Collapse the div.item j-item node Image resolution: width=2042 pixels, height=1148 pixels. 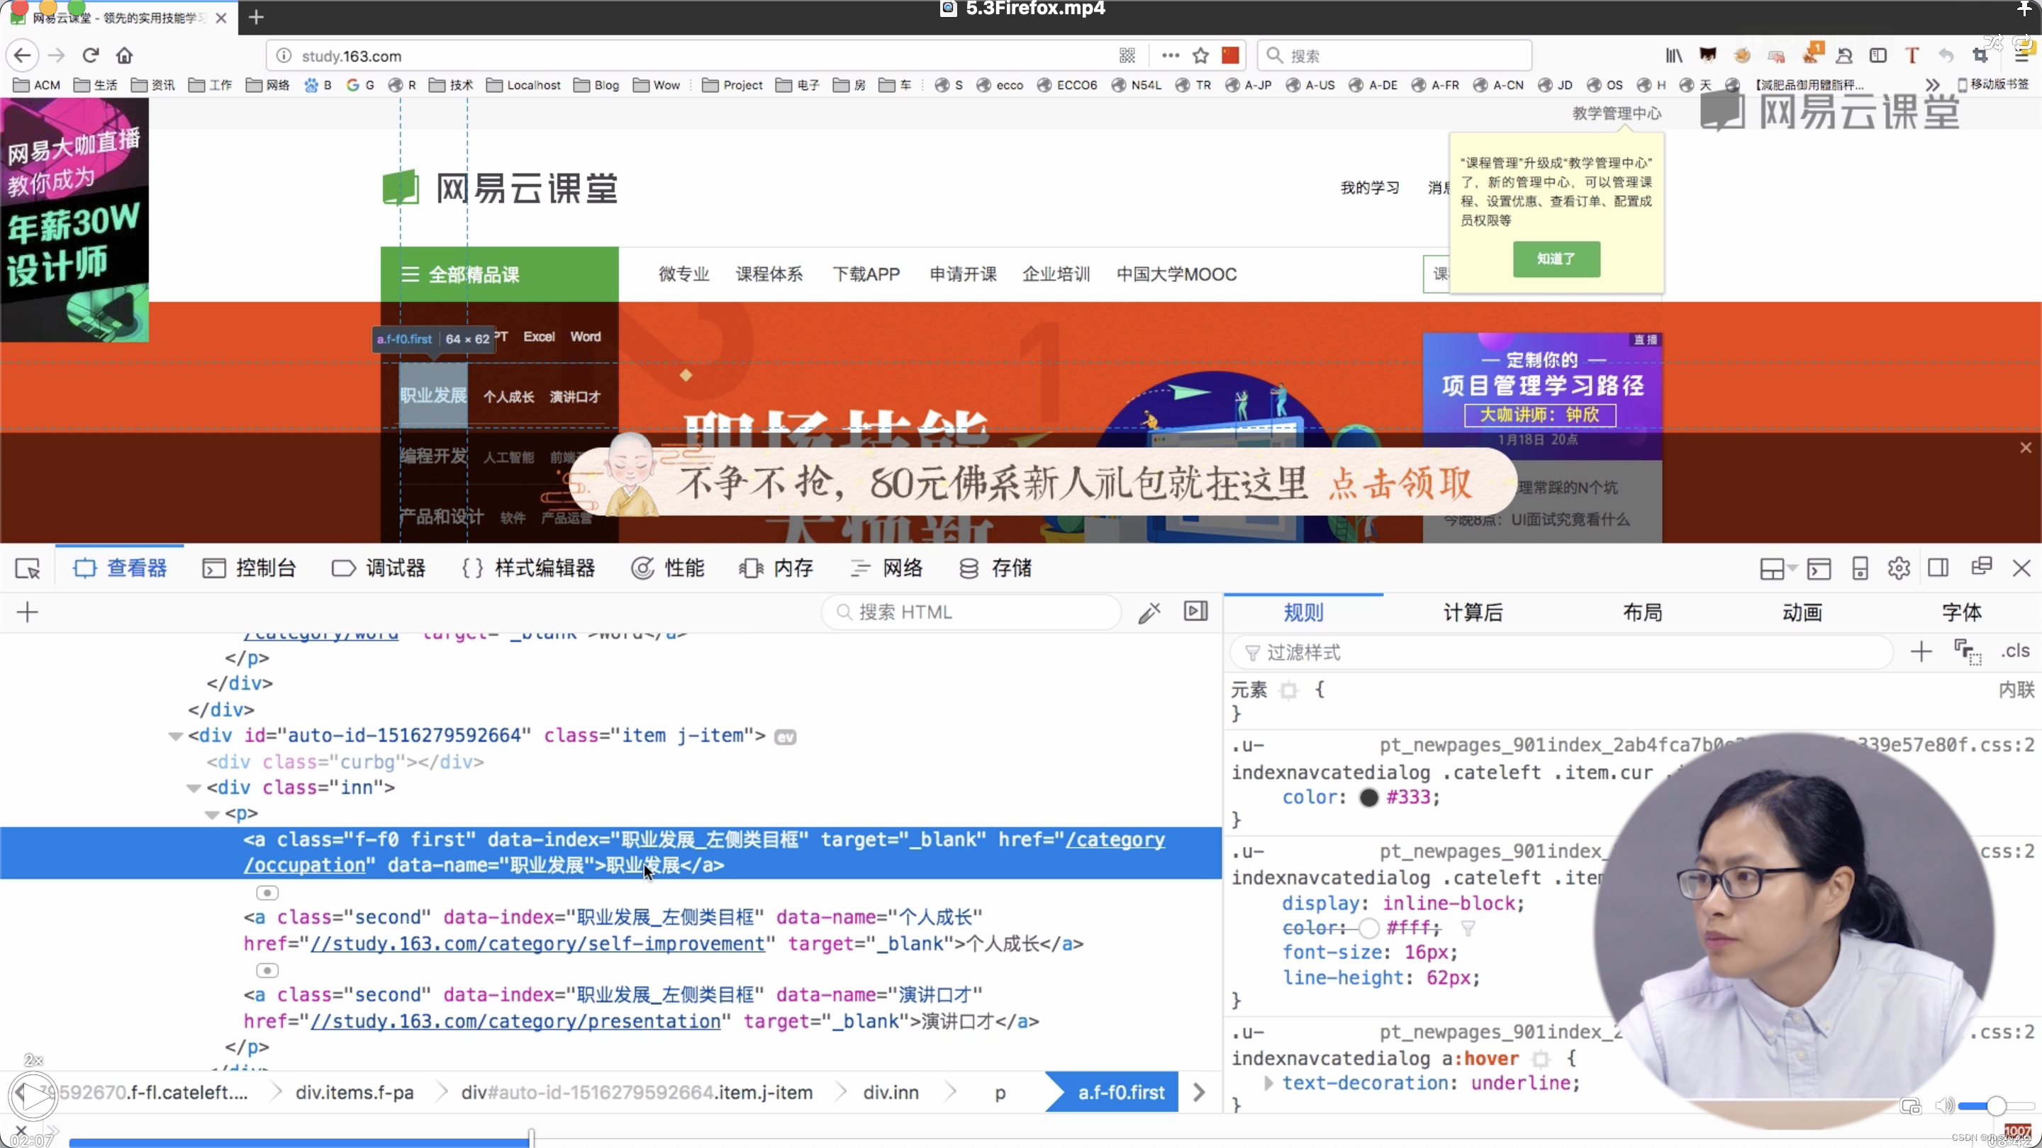coord(175,736)
